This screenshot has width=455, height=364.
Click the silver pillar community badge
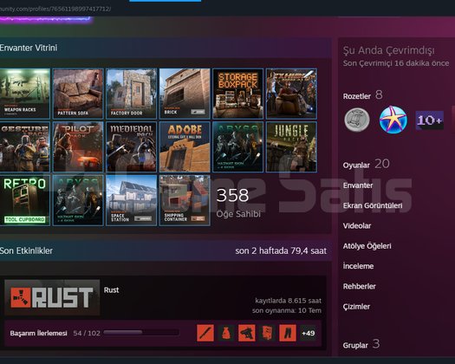click(357, 120)
